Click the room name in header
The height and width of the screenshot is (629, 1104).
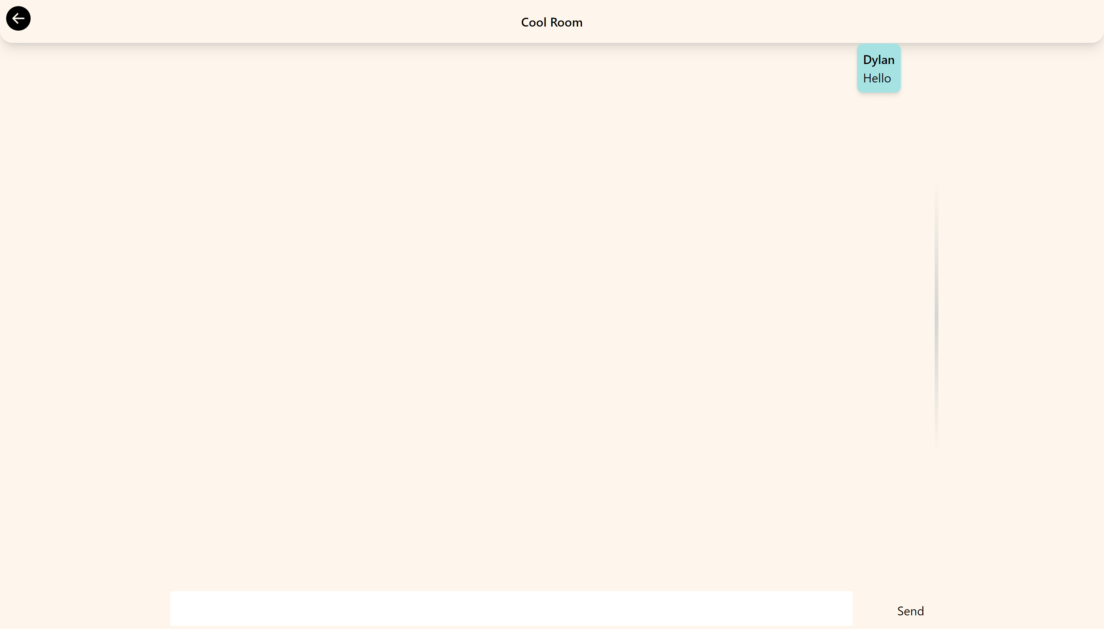coord(552,22)
